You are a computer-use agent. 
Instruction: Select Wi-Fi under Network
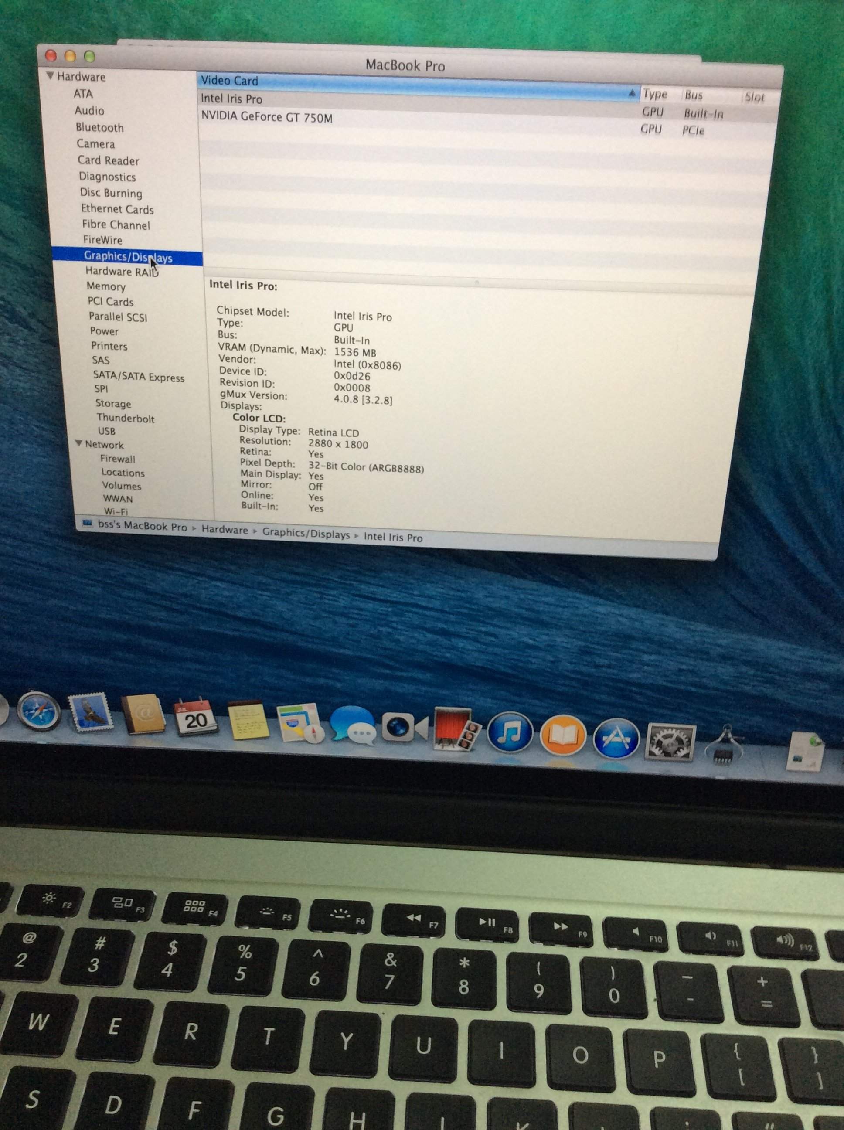pyautogui.click(x=116, y=511)
